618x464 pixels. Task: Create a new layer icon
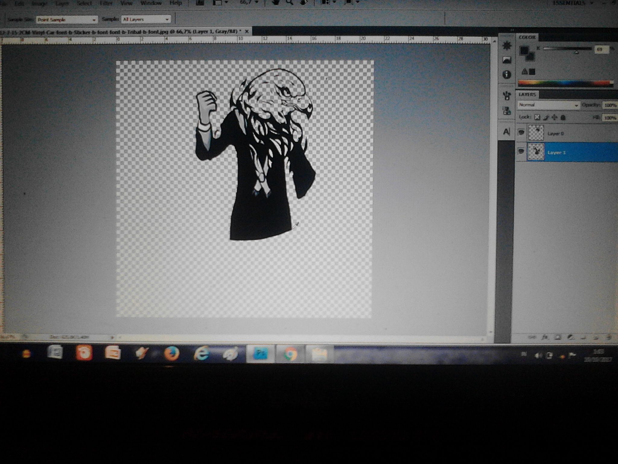[x=596, y=337]
